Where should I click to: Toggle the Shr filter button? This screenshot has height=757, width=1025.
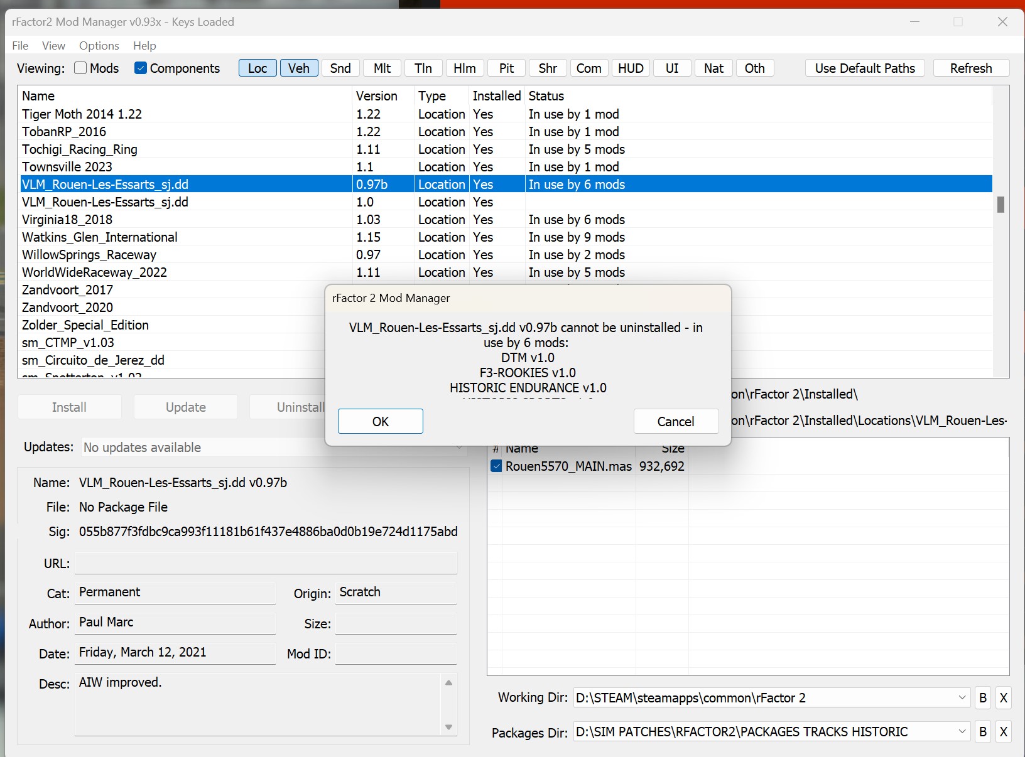click(x=548, y=68)
